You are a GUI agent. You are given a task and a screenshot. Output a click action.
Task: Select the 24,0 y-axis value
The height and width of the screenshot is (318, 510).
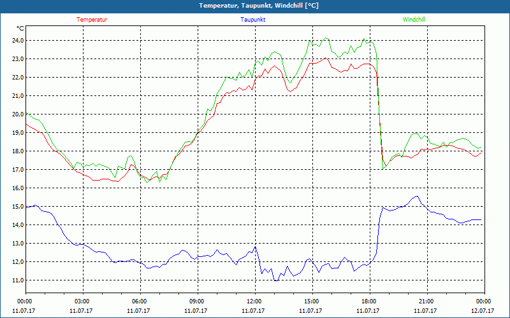(16, 41)
